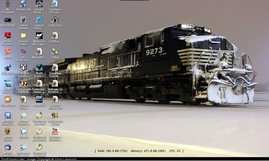Open the Google shortcut icon
The width and height of the screenshot is (269, 161).
pos(23,131)
